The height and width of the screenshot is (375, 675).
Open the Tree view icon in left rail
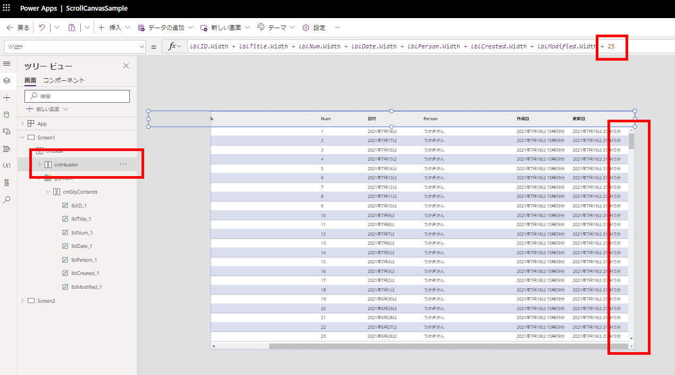[7, 81]
